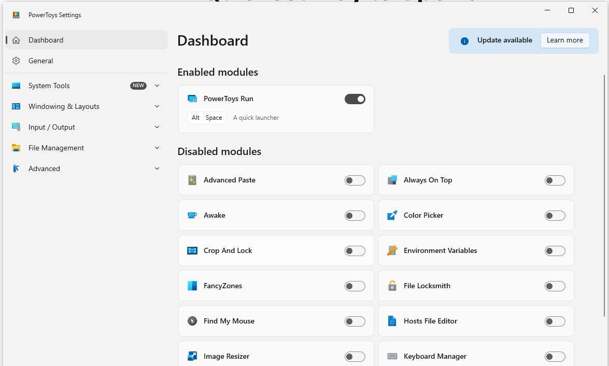Turn on the Always On Top switch

[x=555, y=180]
